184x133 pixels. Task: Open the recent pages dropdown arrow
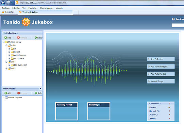point(12,3)
